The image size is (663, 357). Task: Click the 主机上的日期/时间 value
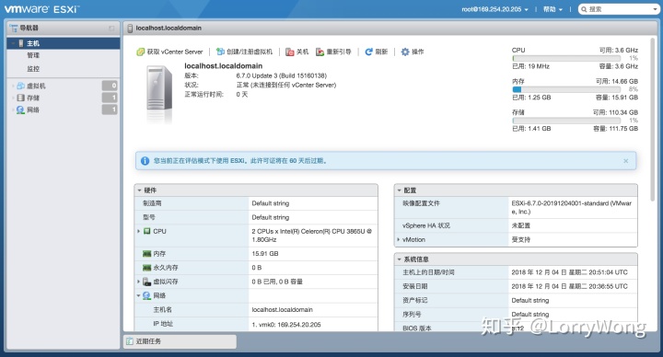pos(570,272)
